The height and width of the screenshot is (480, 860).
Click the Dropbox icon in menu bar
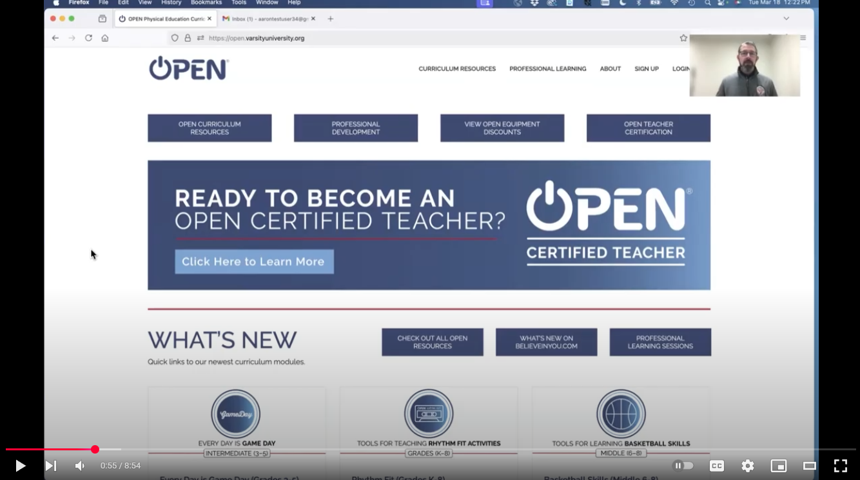pyautogui.click(x=534, y=3)
